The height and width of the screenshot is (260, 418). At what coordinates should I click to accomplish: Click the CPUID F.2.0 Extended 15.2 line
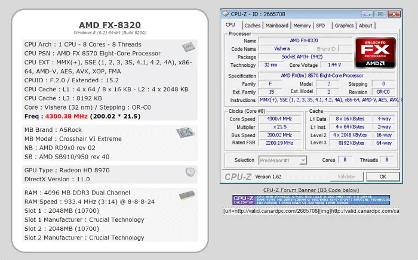tap(72, 81)
